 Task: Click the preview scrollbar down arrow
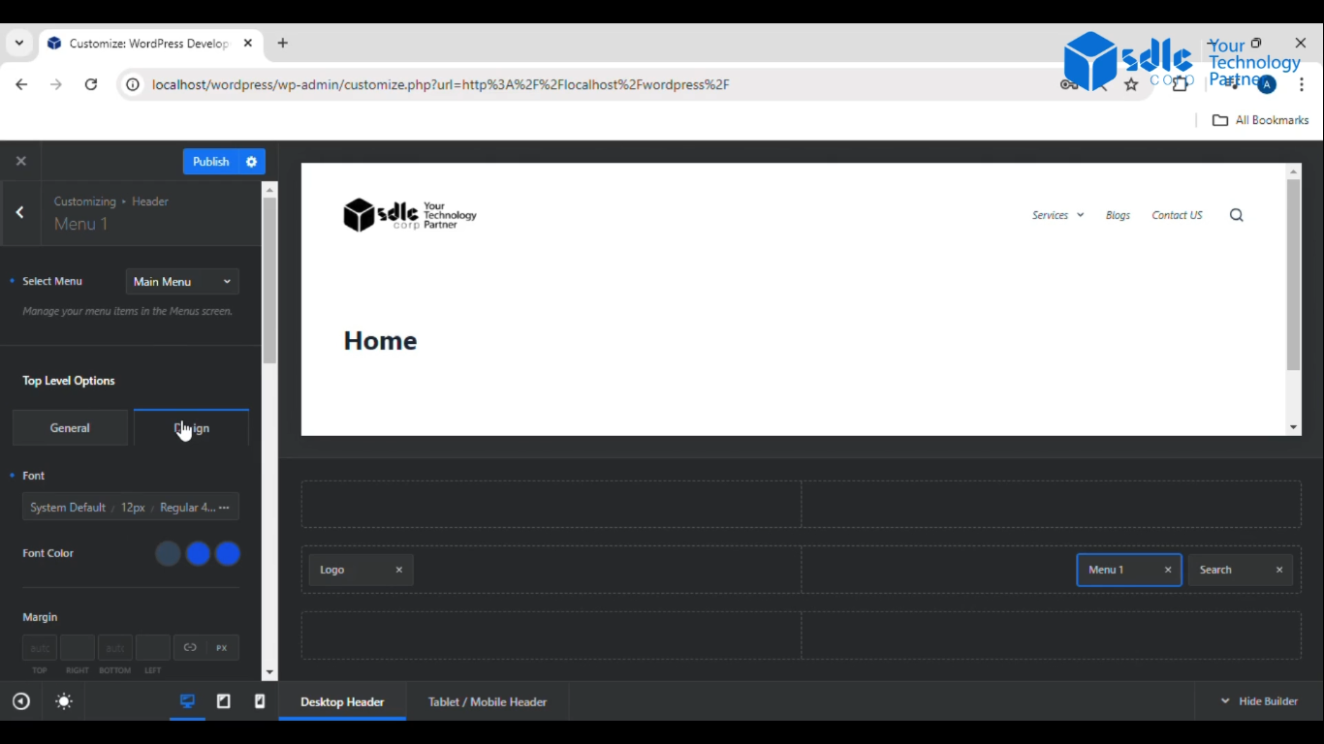pos(1293,427)
